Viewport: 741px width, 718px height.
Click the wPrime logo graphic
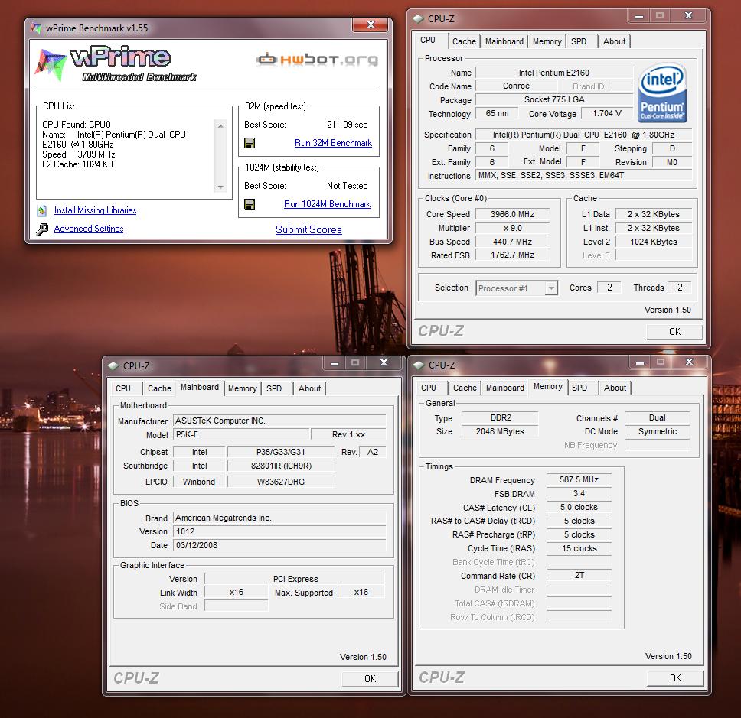point(116,64)
